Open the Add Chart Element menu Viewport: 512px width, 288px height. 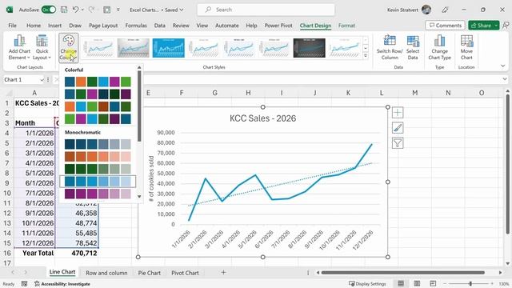[19, 48]
